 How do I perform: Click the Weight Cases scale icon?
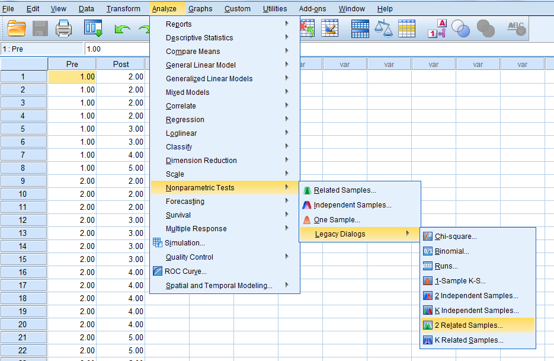coord(383,28)
